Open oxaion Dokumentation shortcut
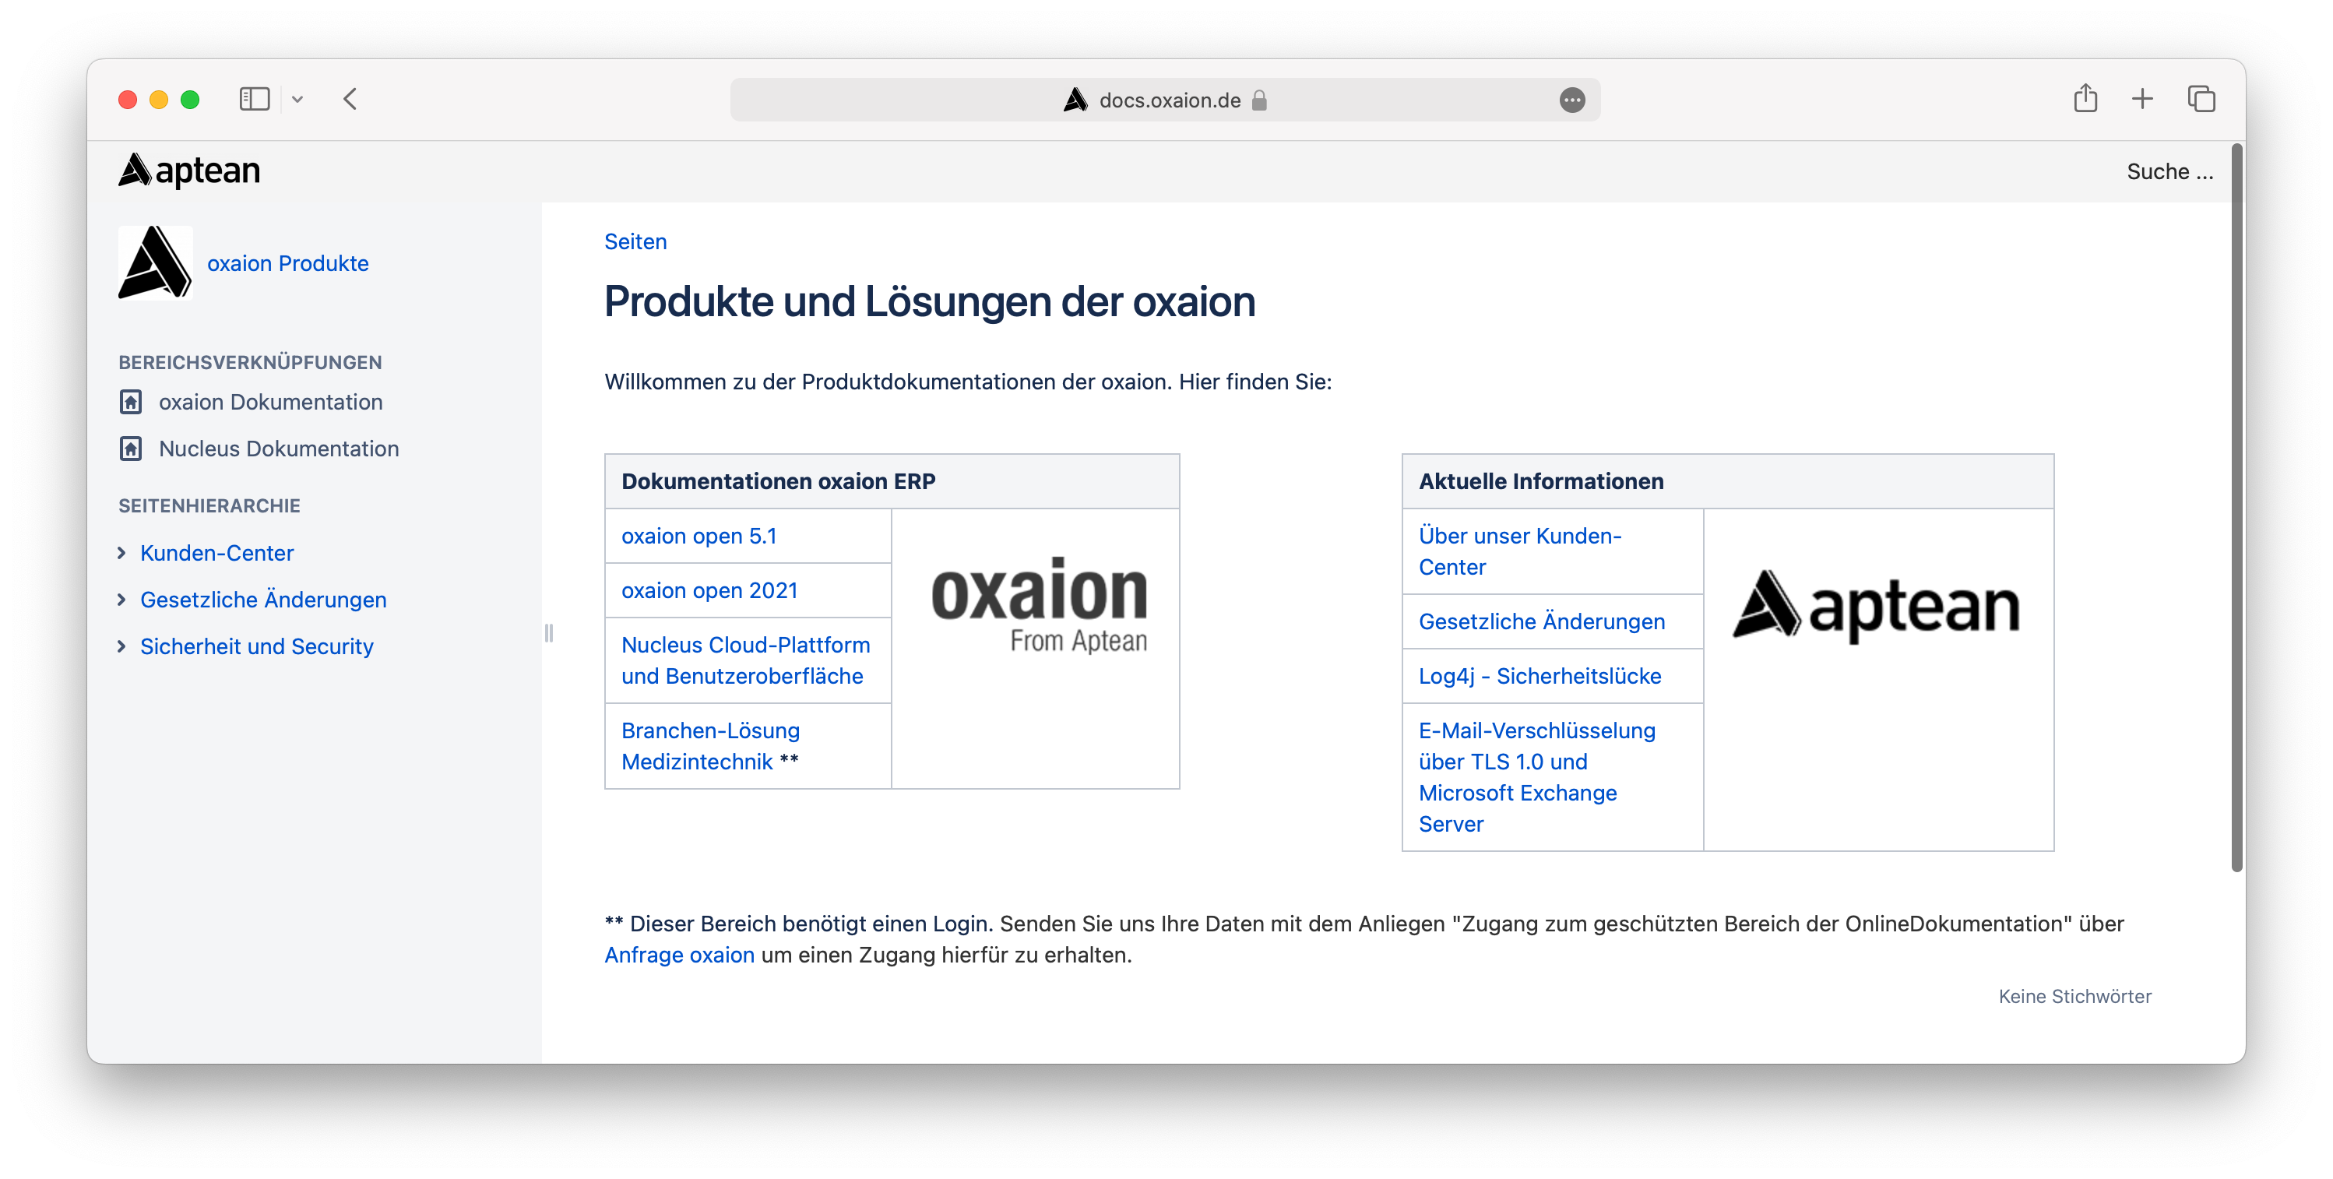2333x1179 pixels. click(271, 402)
